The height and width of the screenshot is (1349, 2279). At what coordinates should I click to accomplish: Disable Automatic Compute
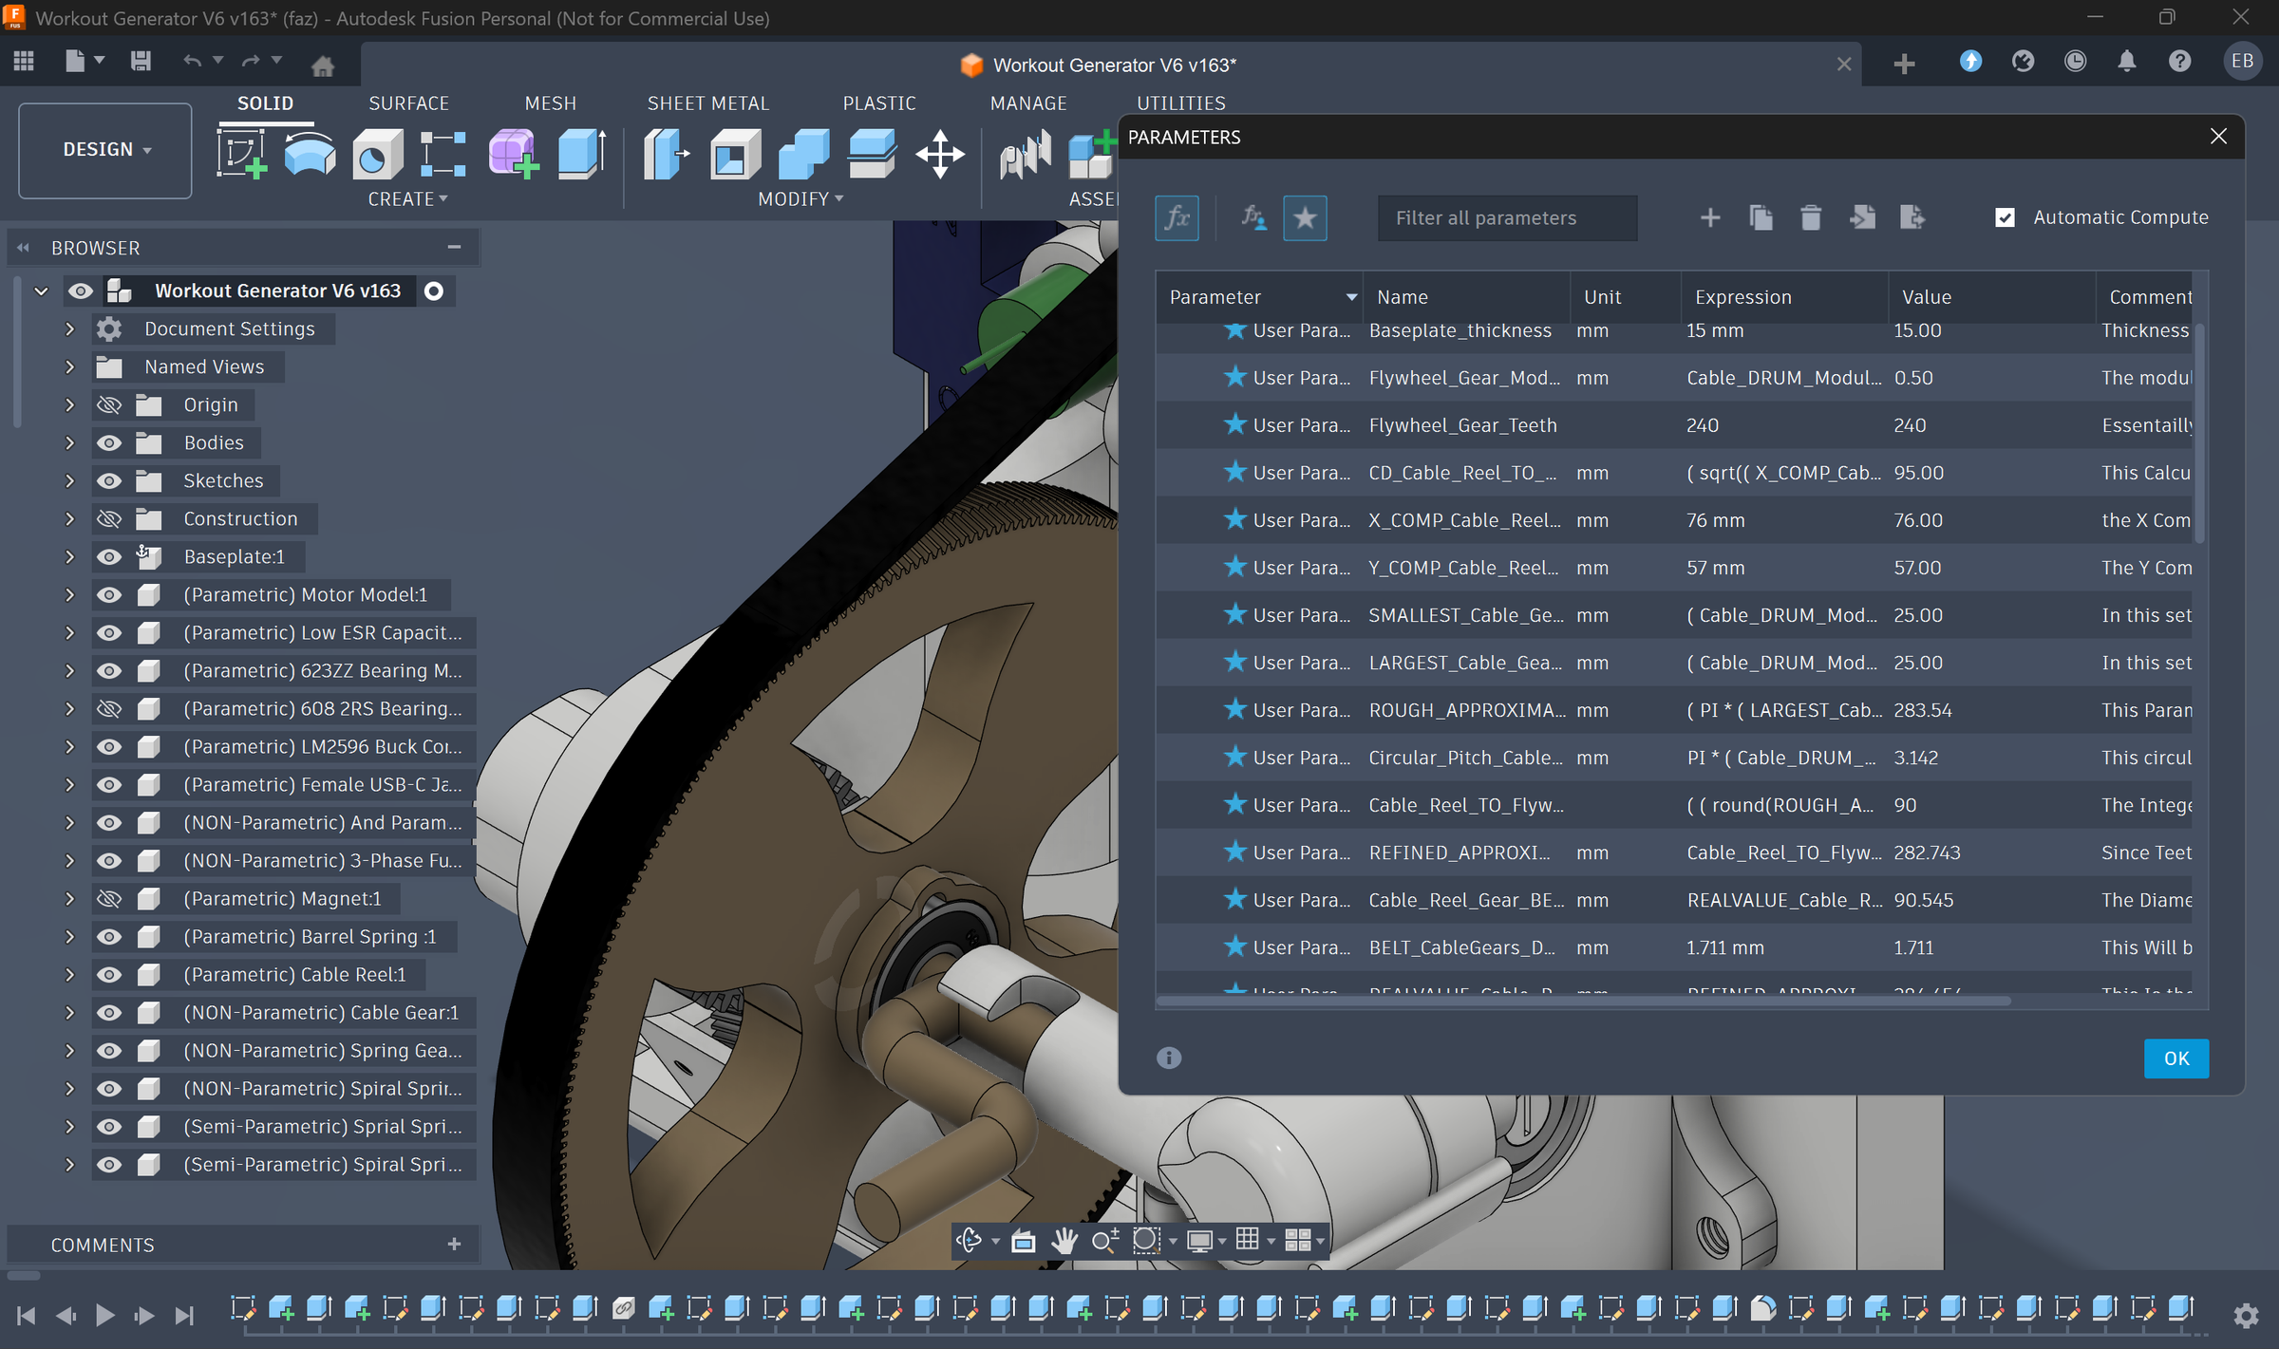(2005, 216)
